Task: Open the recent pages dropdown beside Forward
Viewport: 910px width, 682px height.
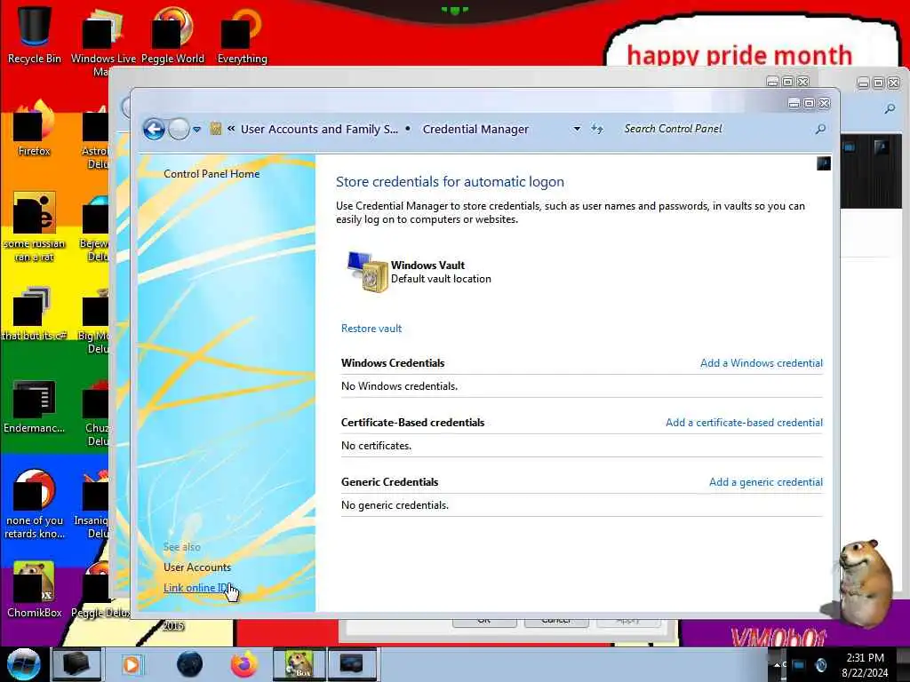Action: tap(196, 130)
